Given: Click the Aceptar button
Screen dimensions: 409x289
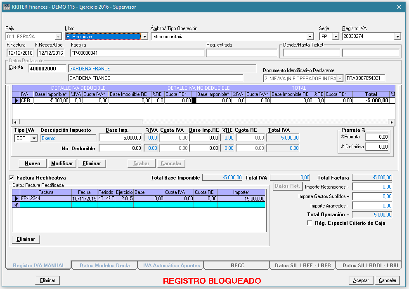Looking at the screenshot, I should point(361,280).
